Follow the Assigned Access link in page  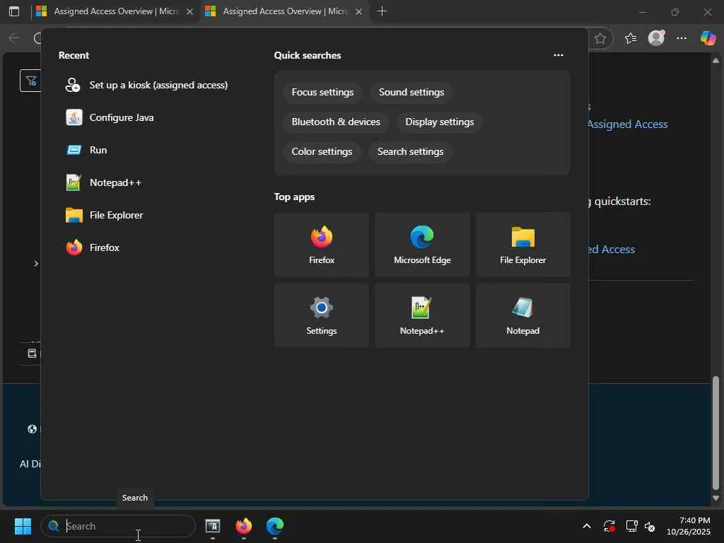pos(628,124)
